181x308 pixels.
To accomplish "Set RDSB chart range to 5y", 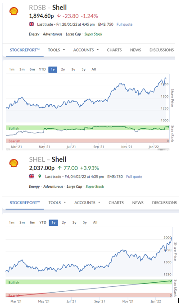I will click(x=83, y=70).
